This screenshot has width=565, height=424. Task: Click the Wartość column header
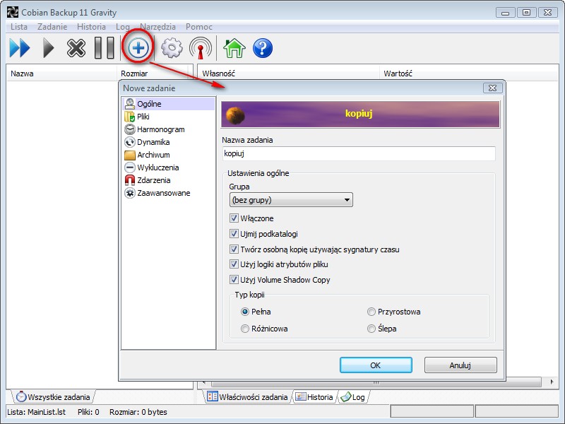coord(469,73)
